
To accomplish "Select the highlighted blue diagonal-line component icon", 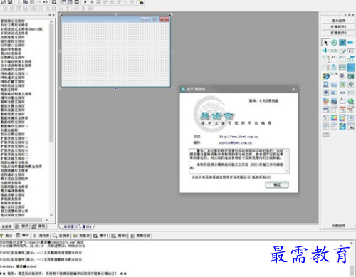I will click(x=350, y=68).
